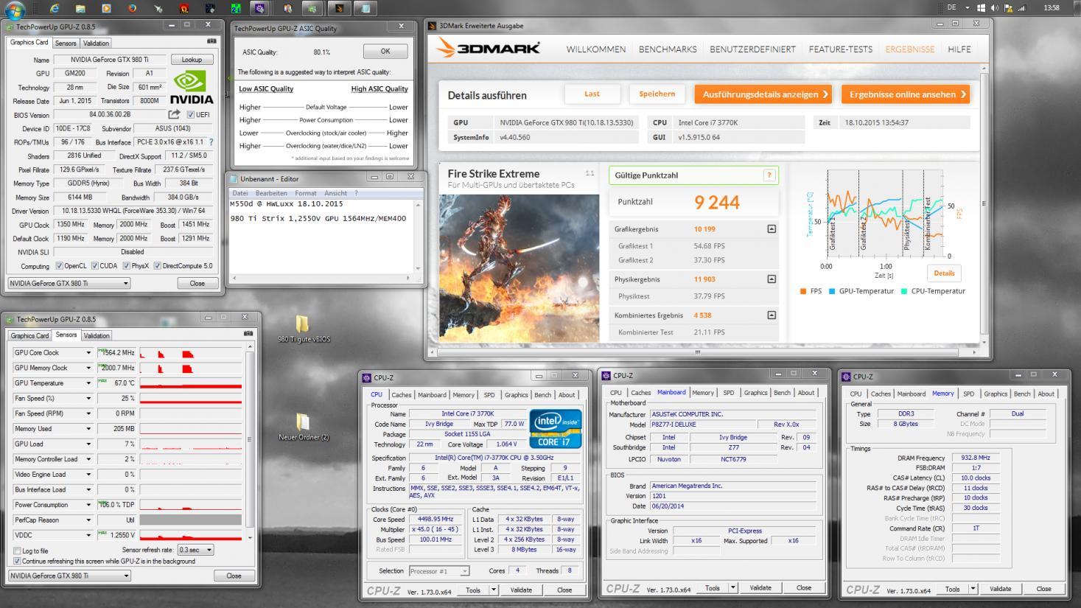Toggle the UEFI checkbox in GPU-Z

tap(191, 114)
